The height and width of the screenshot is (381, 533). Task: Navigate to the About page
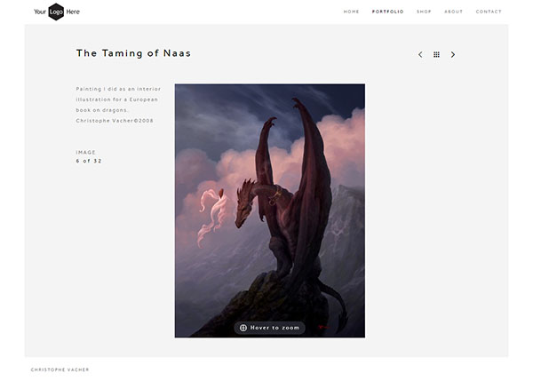pos(453,12)
